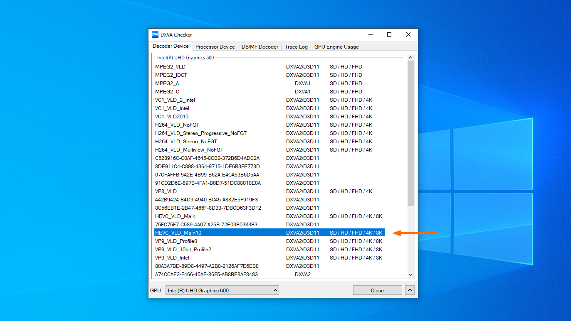Minimize the DXVA Checker window
571x321 pixels.
point(370,35)
